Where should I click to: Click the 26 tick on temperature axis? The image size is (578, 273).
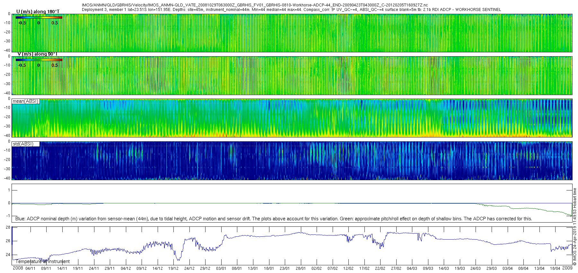(x=8, y=241)
